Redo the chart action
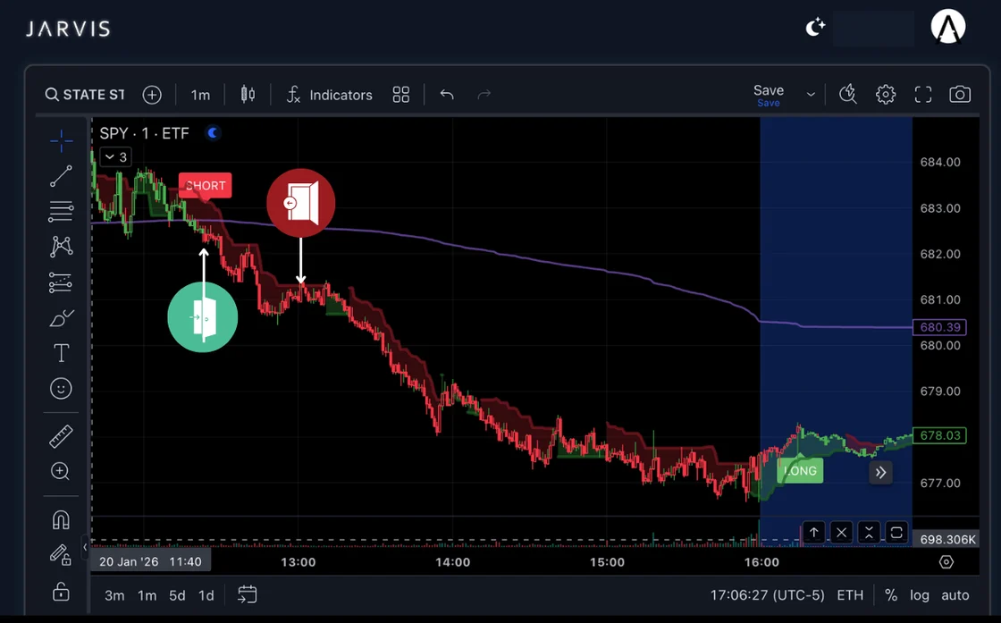Viewport: 1001px width, 623px height. [x=484, y=95]
